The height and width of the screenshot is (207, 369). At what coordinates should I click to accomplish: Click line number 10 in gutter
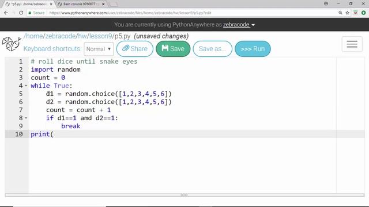click(19, 134)
